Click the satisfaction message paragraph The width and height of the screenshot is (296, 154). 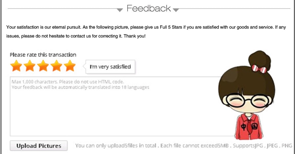point(146,32)
